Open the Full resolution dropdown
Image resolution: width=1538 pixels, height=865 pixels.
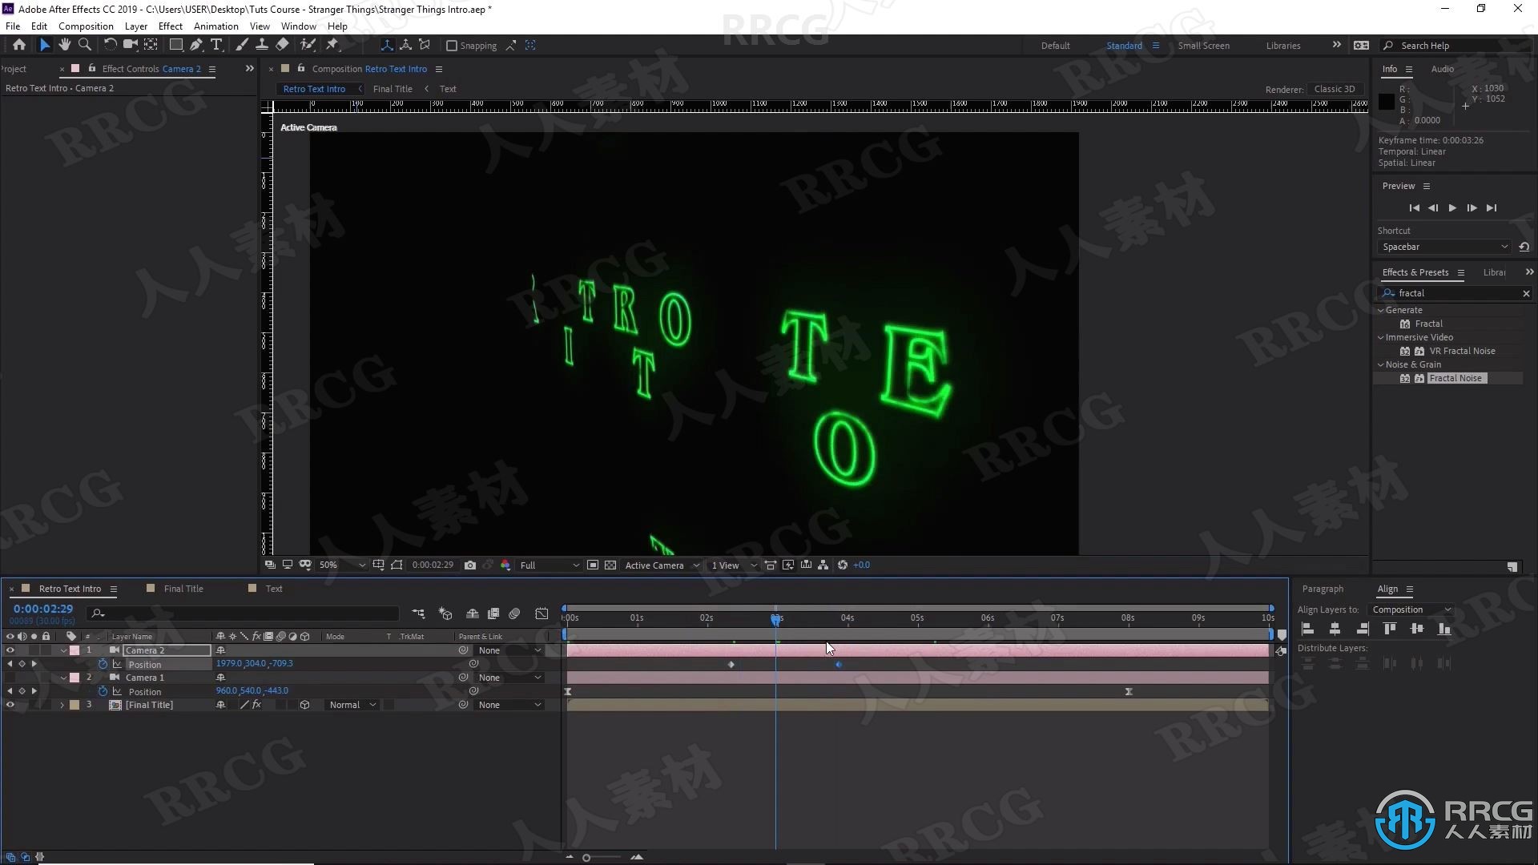click(544, 564)
